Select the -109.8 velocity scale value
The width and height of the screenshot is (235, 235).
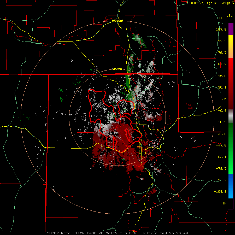[x=220, y=192]
